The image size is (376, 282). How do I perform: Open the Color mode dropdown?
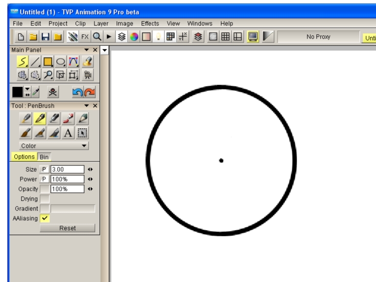pyautogui.click(x=54, y=146)
